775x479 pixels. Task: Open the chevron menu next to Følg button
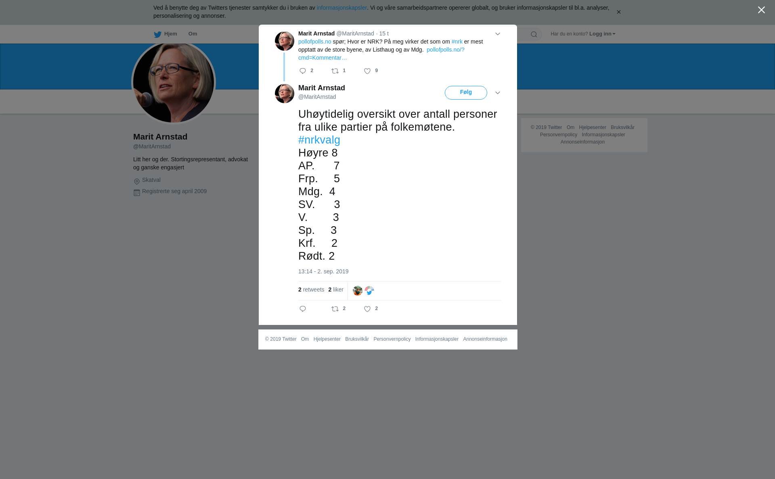coord(498,93)
